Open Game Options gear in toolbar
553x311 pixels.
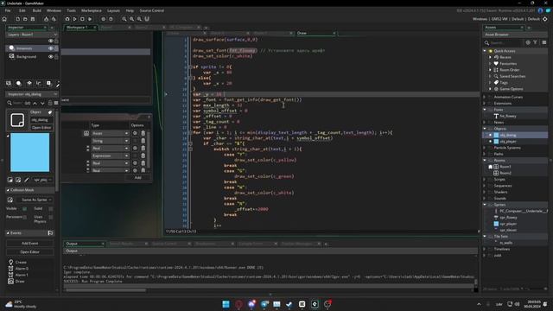[x=104, y=19]
